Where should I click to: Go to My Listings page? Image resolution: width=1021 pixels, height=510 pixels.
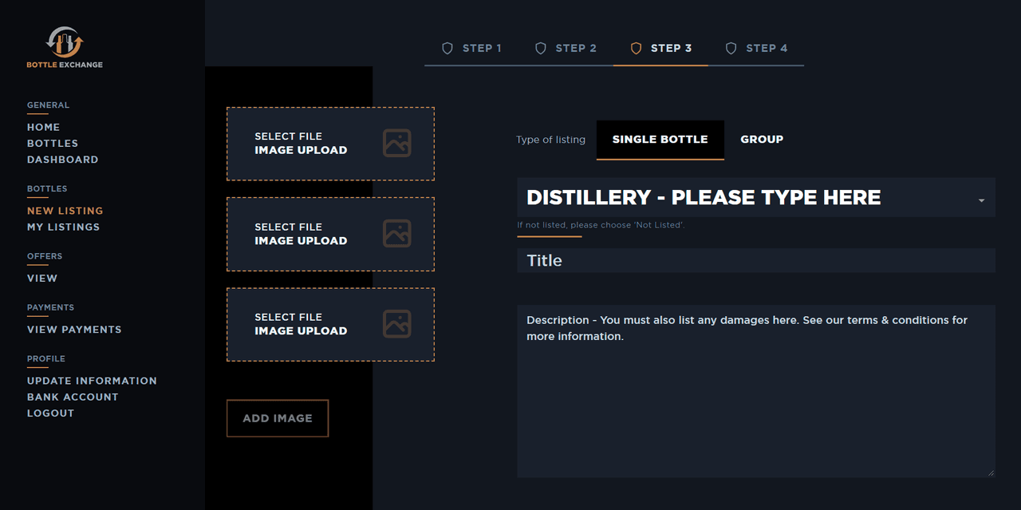pos(63,227)
